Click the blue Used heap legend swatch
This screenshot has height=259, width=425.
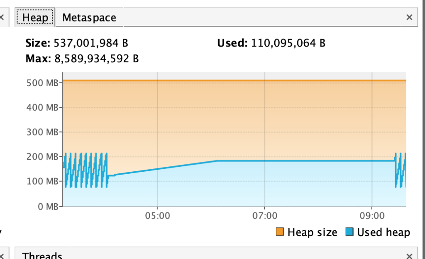point(349,232)
